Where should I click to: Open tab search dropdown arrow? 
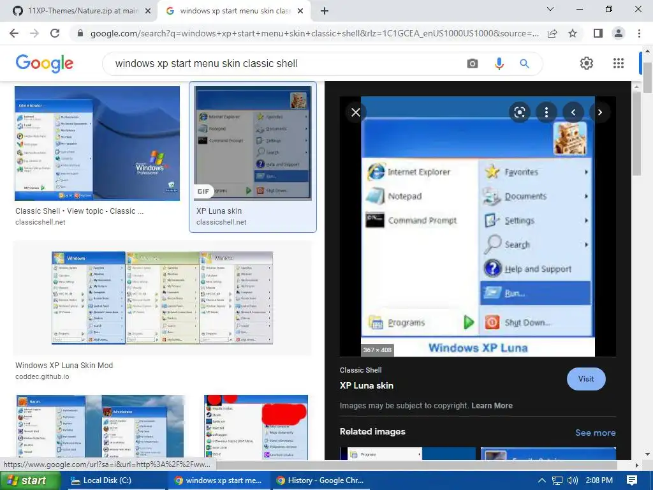(x=550, y=9)
